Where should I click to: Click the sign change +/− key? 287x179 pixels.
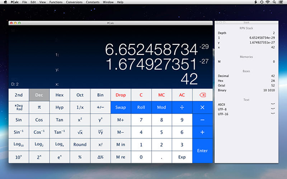pyautogui.click(x=100, y=107)
